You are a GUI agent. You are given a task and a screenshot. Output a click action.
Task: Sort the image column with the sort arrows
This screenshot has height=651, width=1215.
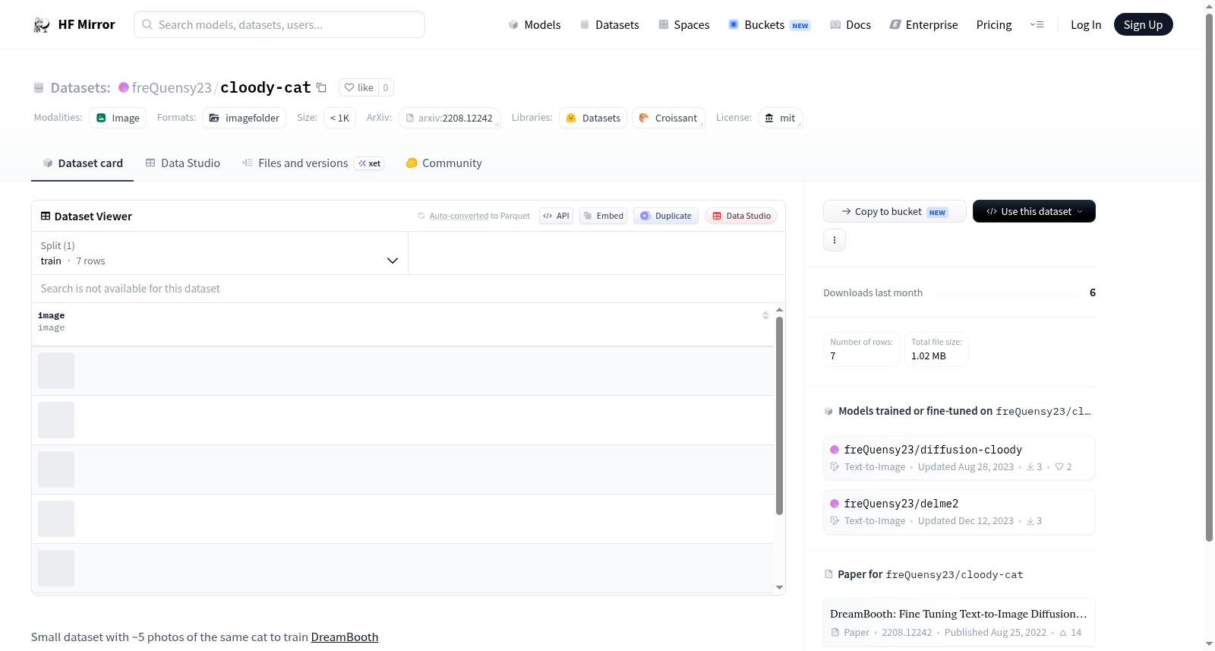pyautogui.click(x=765, y=315)
